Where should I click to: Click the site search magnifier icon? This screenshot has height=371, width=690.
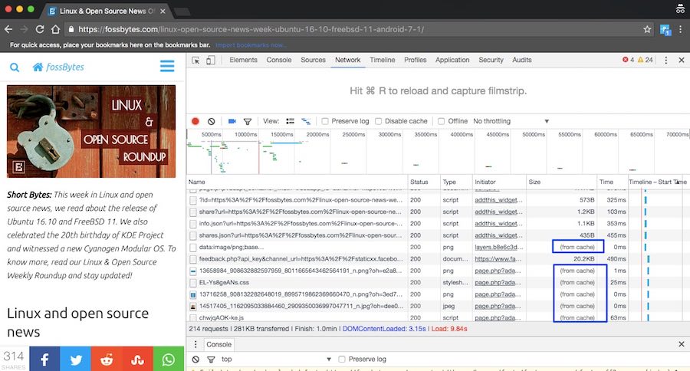(x=15, y=67)
